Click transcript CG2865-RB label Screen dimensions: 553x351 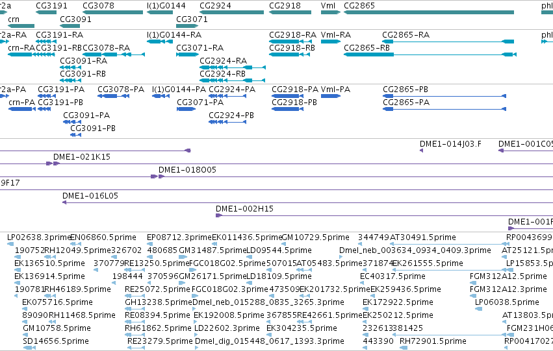(367, 48)
